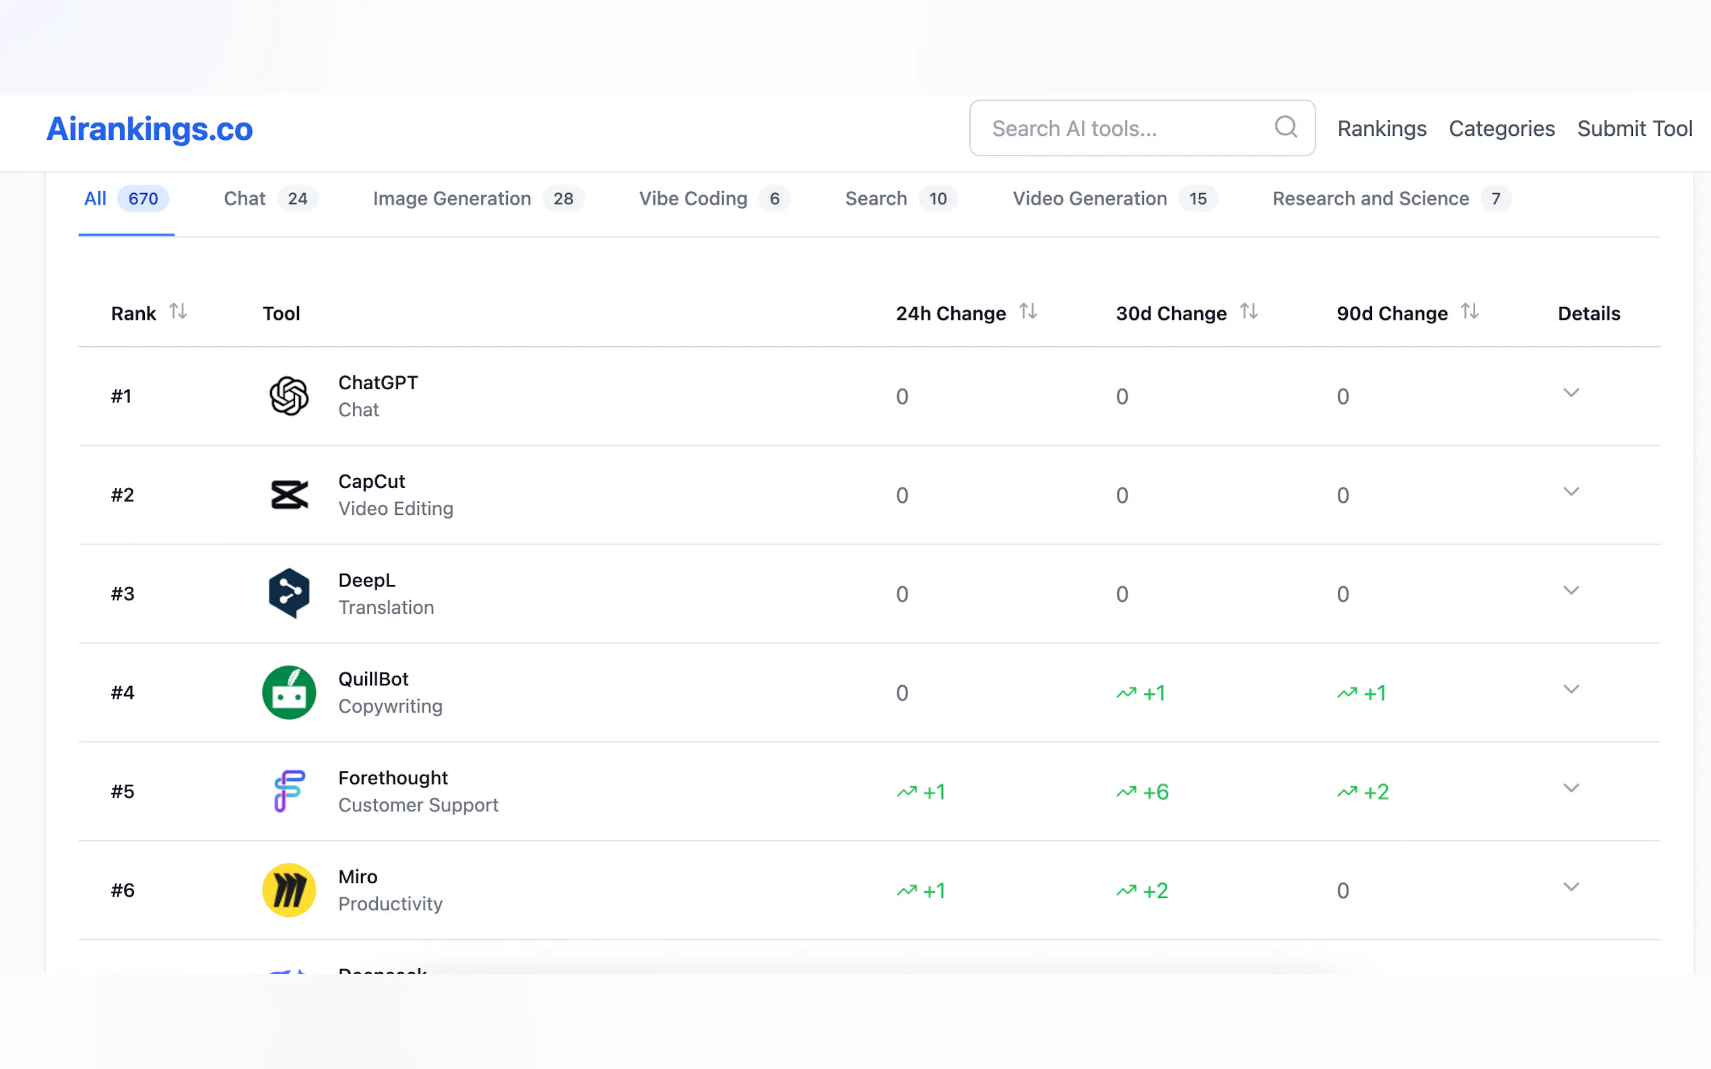Click the QuillBot green robot icon
Image resolution: width=1711 pixels, height=1069 pixels.
[288, 692]
